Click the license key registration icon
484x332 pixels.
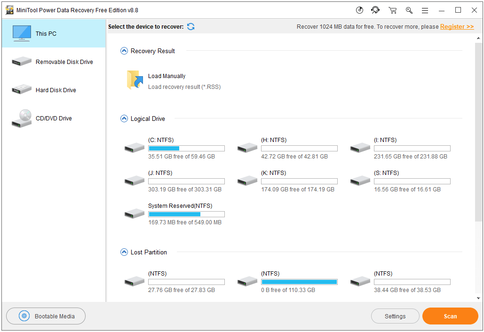pyautogui.click(x=409, y=10)
